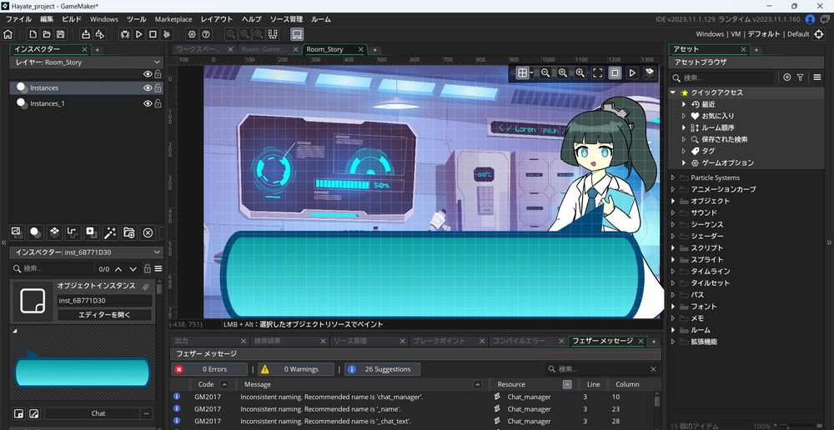Click the magic wand layer icon
The image size is (834, 430).
[110, 232]
